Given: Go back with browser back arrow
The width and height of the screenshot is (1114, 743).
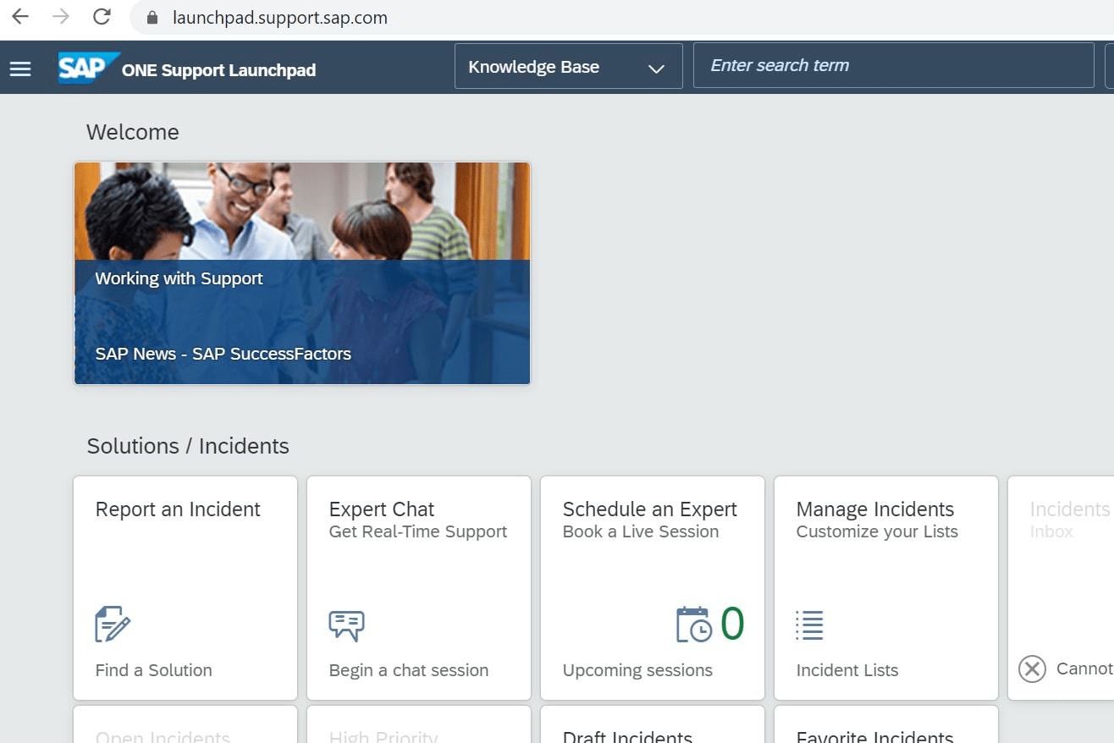Looking at the screenshot, I should (x=19, y=17).
